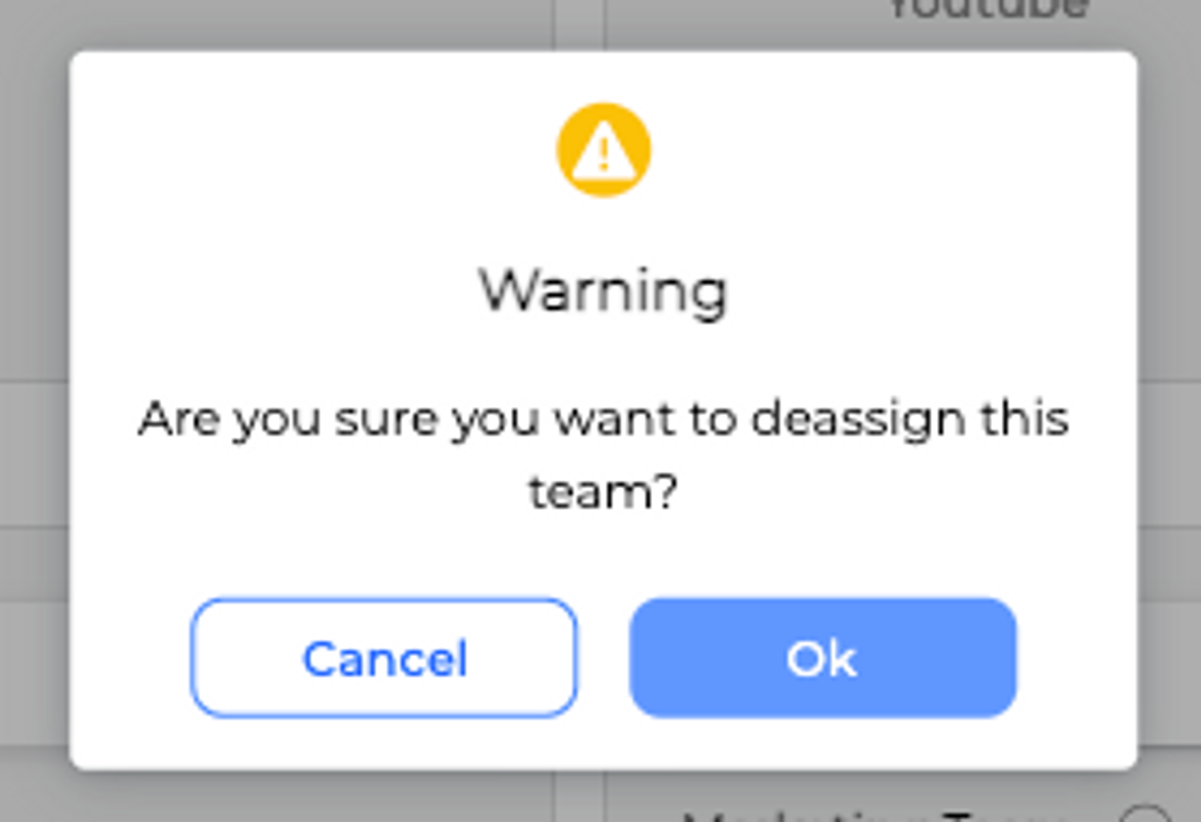Confirm the warning by clicking the Ok label
This screenshot has height=822, width=1201.
822,659
